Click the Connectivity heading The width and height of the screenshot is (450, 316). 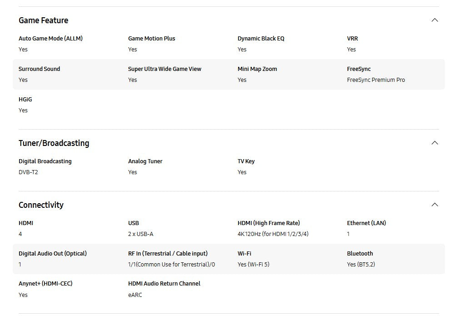(x=41, y=205)
